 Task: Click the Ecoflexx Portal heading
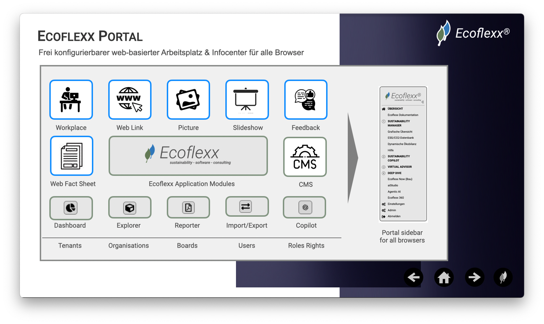click(90, 36)
